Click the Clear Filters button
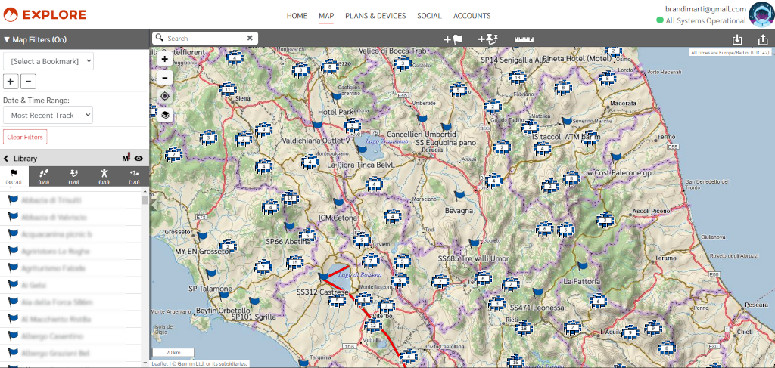Screen dimensions: 775x368 25,137
